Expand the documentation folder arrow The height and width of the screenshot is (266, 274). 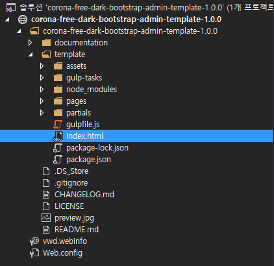(31, 43)
